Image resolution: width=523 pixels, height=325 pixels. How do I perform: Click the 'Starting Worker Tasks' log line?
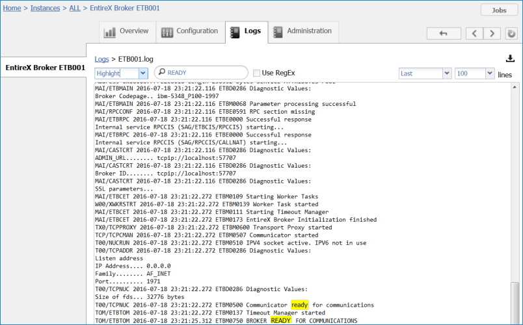click(206, 196)
